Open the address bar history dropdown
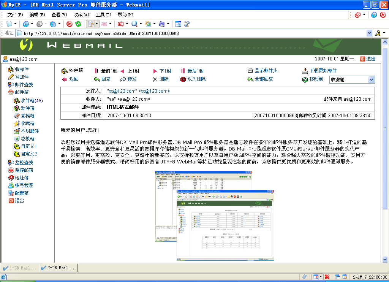 [369, 33]
